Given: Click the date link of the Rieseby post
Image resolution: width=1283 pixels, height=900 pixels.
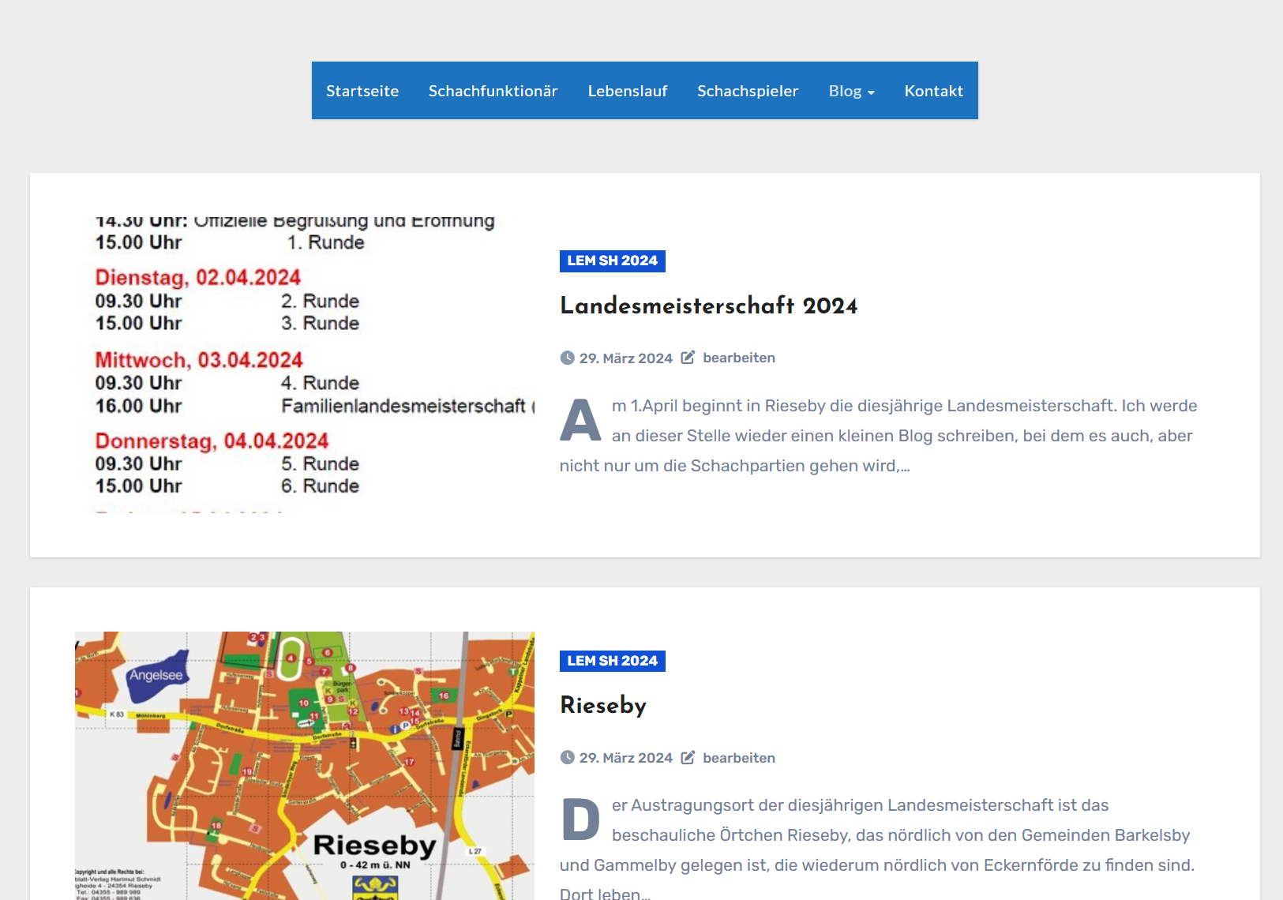Looking at the screenshot, I should [x=625, y=758].
